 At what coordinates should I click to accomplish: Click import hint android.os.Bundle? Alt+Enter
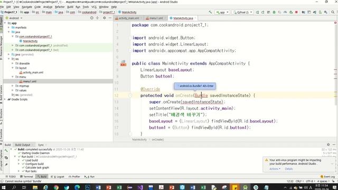[x=195, y=86]
